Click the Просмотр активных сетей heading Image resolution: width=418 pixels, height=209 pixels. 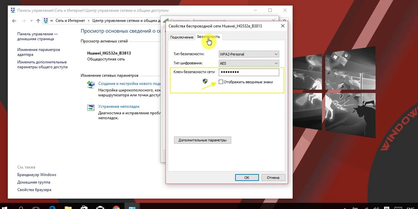point(104,41)
